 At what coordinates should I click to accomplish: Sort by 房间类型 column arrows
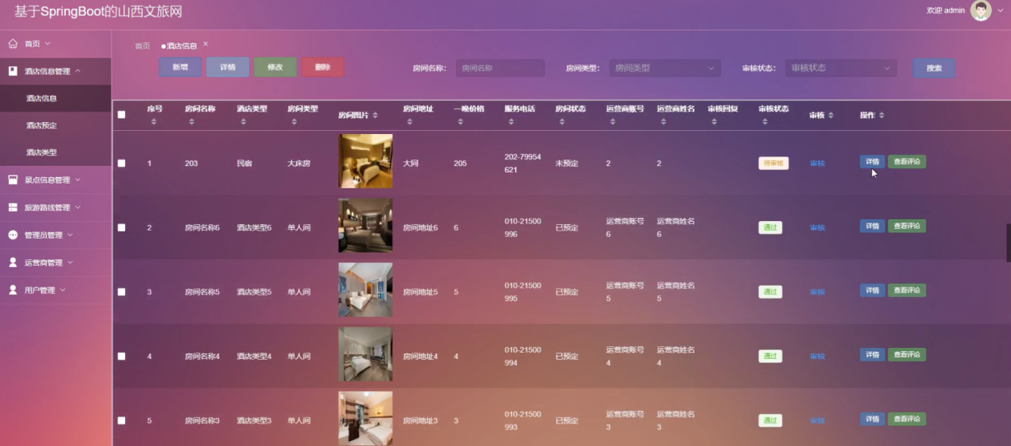(293, 121)
